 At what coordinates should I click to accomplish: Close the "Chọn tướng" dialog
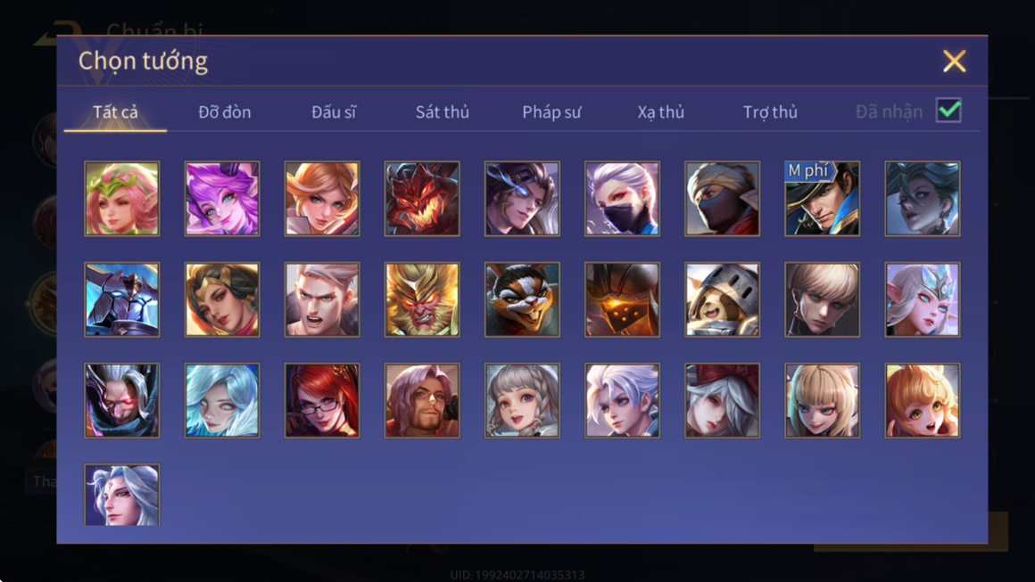point(954,61)
